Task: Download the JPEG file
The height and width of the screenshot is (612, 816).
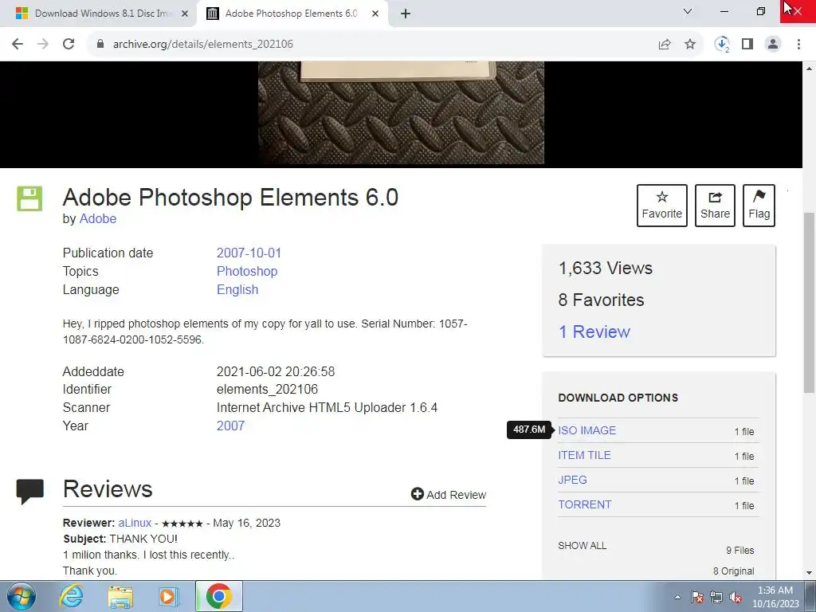Action: (572, 480)
